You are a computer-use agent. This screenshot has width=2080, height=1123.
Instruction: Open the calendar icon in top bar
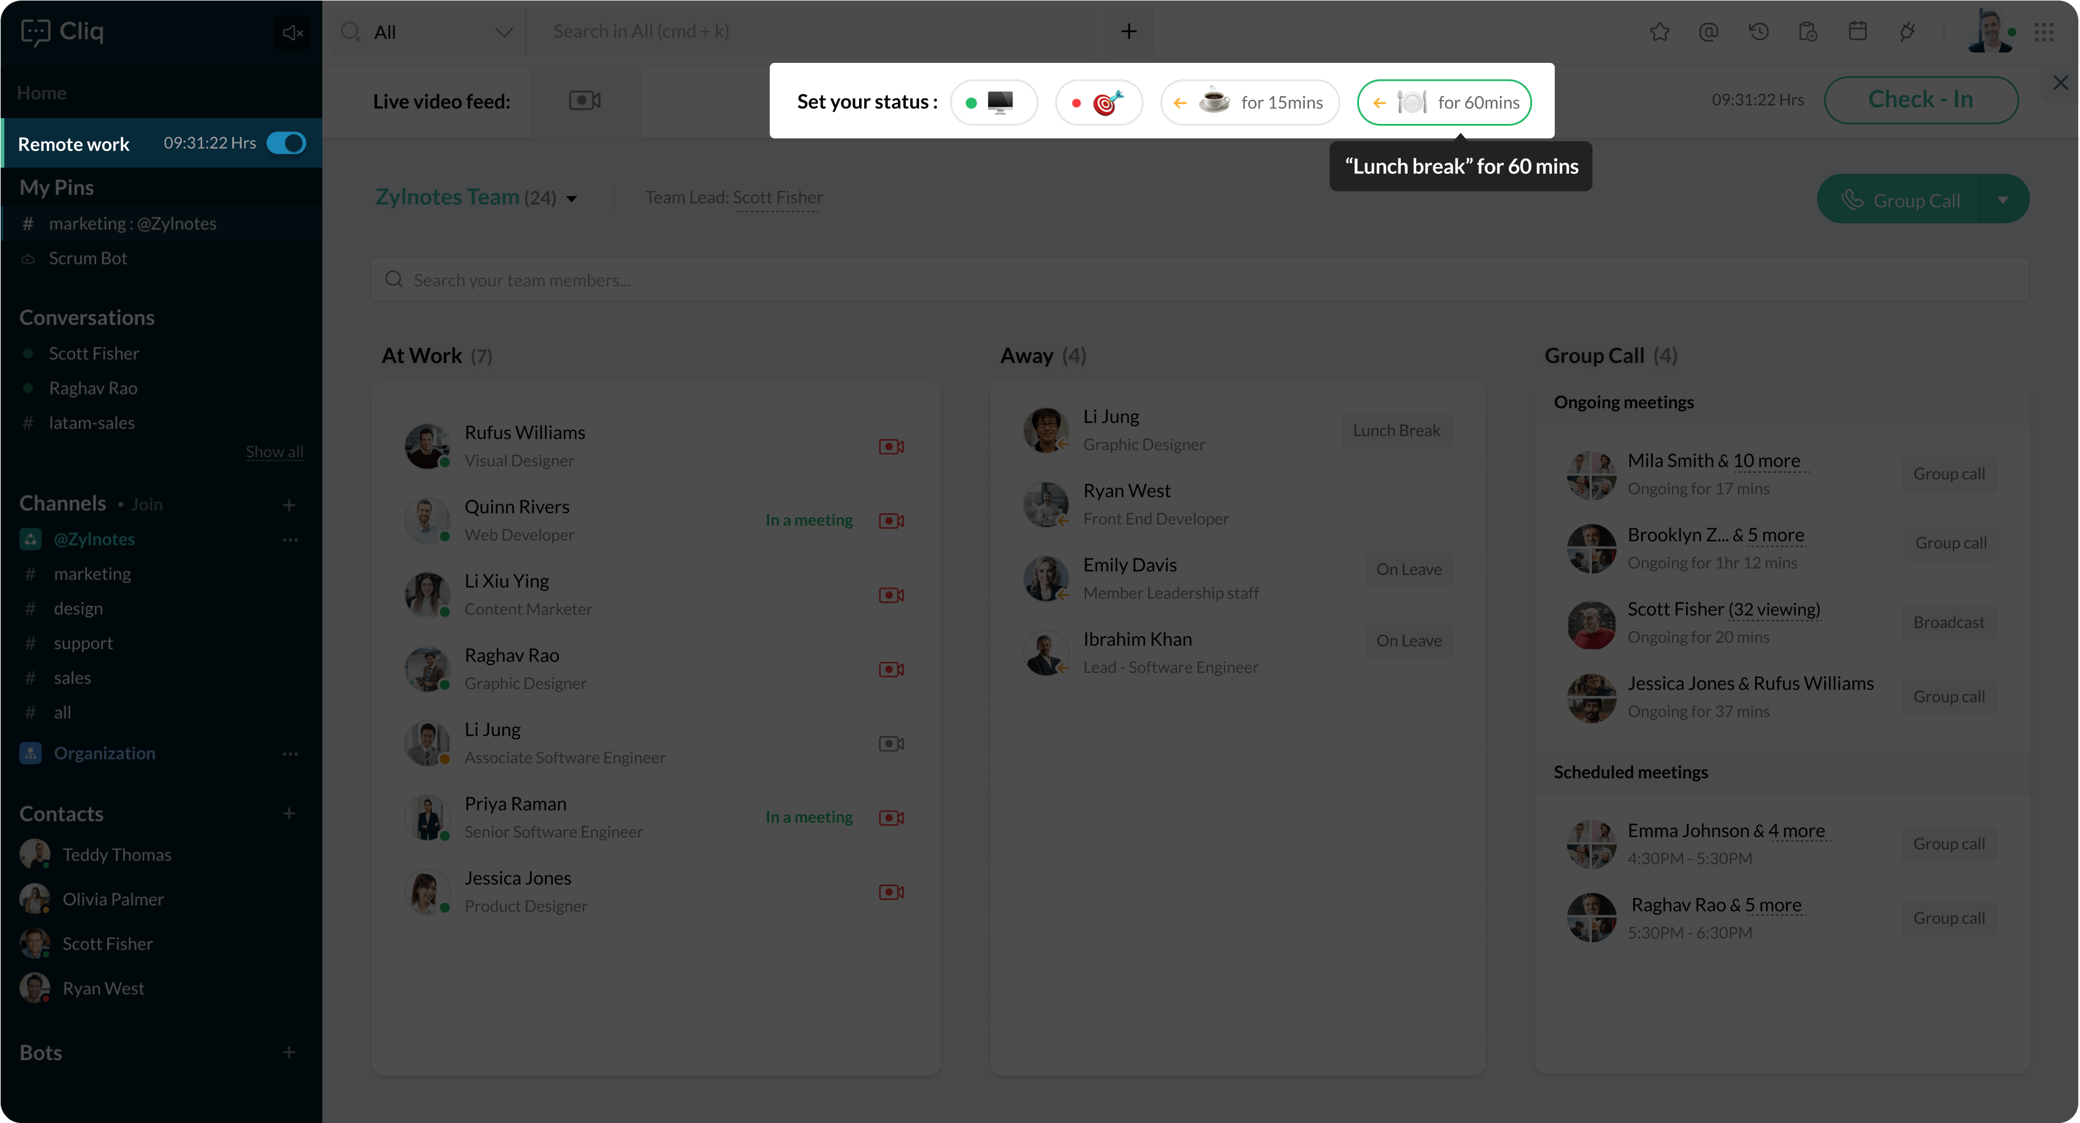click(x=1857, y=32)
